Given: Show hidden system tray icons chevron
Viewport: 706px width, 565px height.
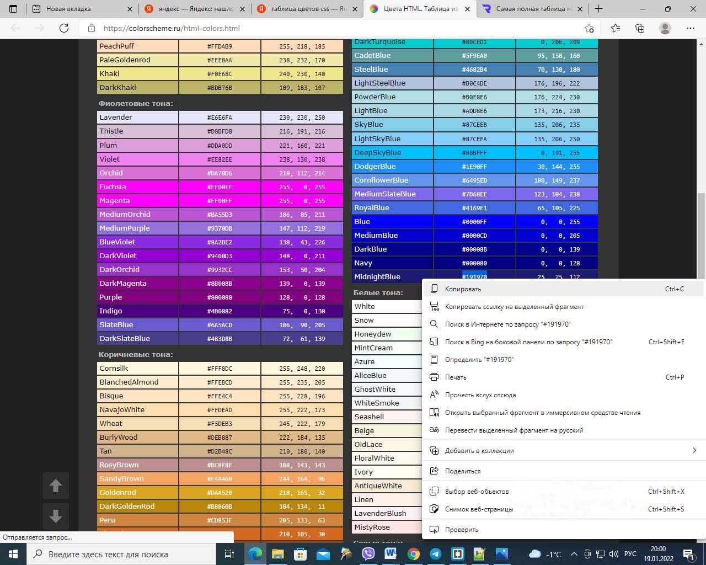Looking at the screenshot, I should (574, 554).
